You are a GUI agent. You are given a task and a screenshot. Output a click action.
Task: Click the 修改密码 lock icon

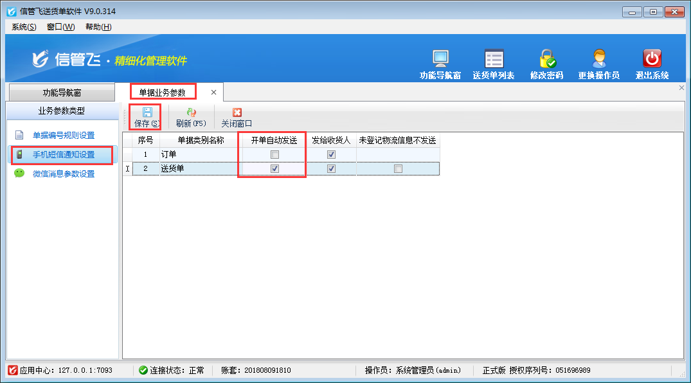(x=547, y=59)
